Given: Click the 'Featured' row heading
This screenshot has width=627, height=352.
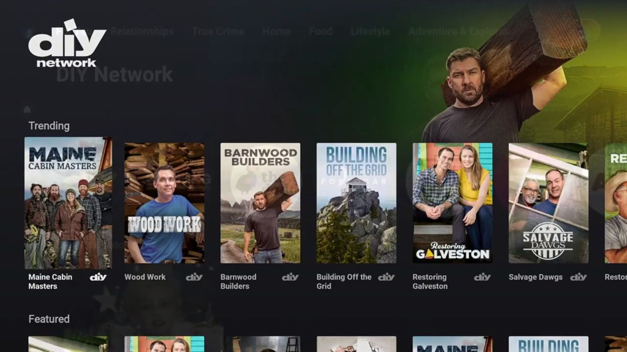Looking at the screenshot, I should point(49,319).
